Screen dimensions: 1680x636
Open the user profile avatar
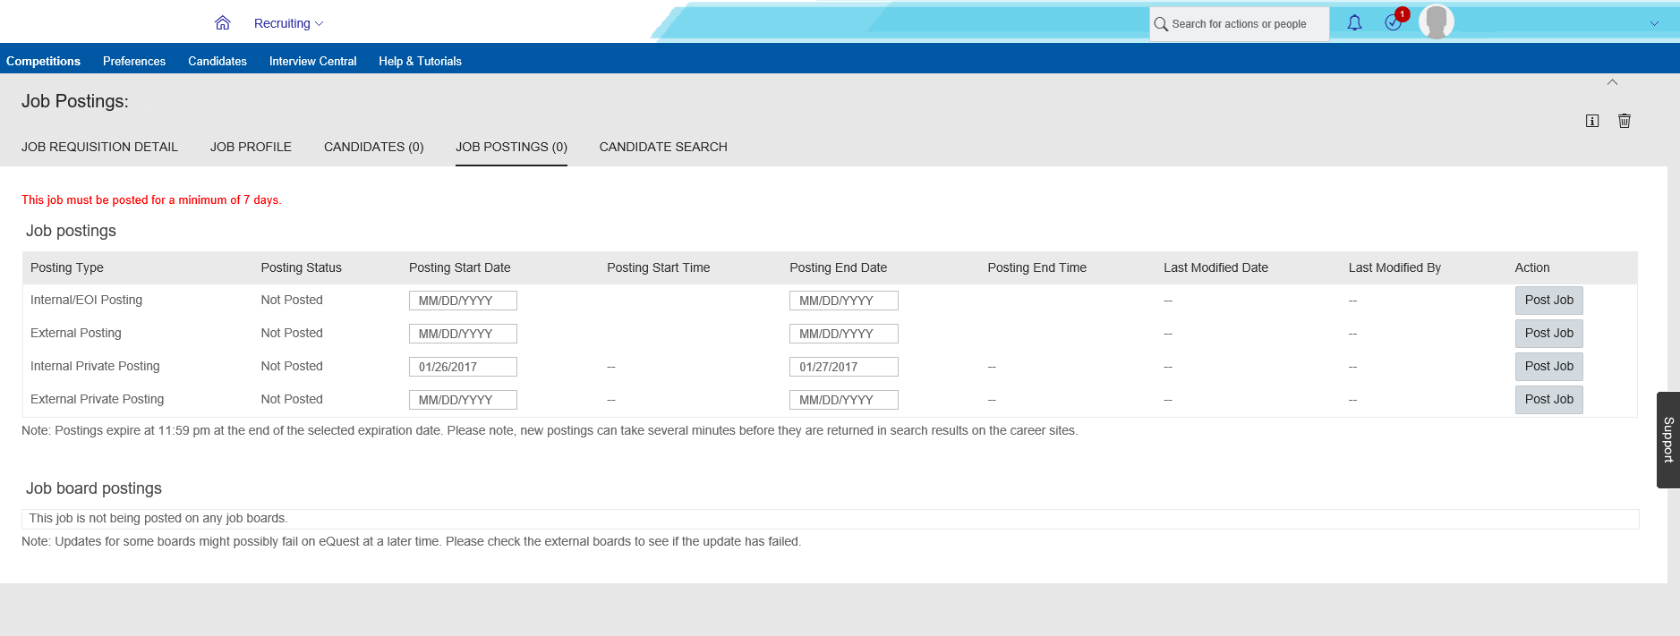pos(1437,22)
